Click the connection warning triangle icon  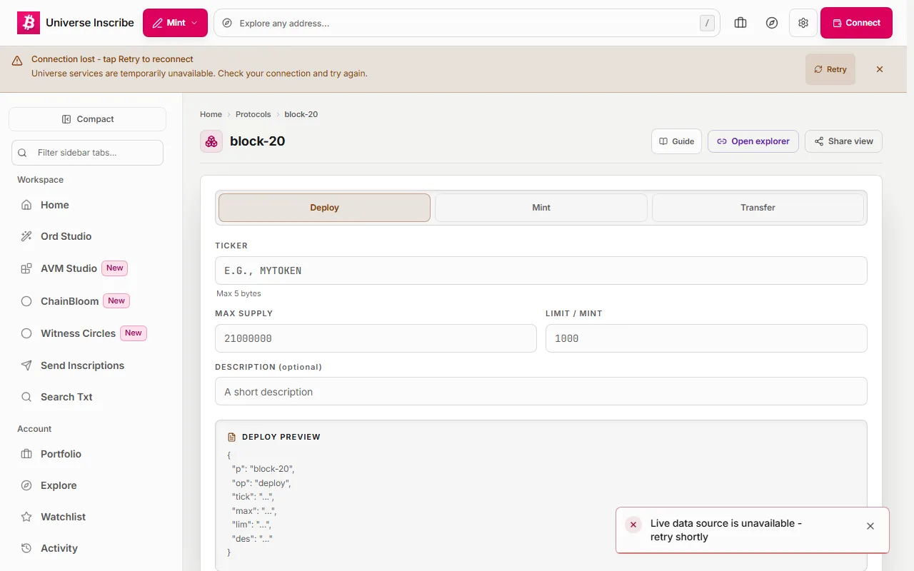[x=17, y=61]
